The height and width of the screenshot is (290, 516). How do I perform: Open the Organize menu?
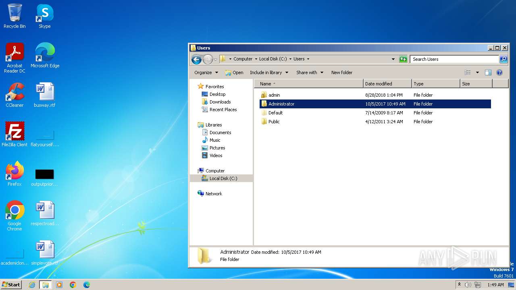206,72
